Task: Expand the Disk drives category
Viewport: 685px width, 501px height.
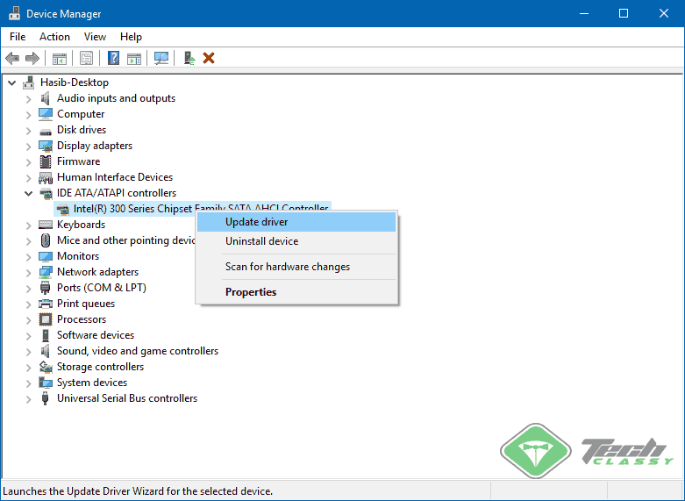Action: 29,130
